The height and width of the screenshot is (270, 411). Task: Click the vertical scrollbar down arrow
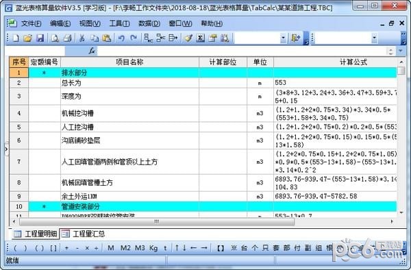(x=401, y=212)
